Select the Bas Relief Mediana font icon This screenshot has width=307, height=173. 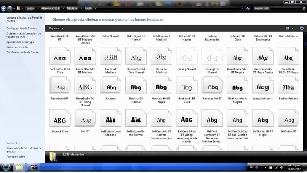110,56
